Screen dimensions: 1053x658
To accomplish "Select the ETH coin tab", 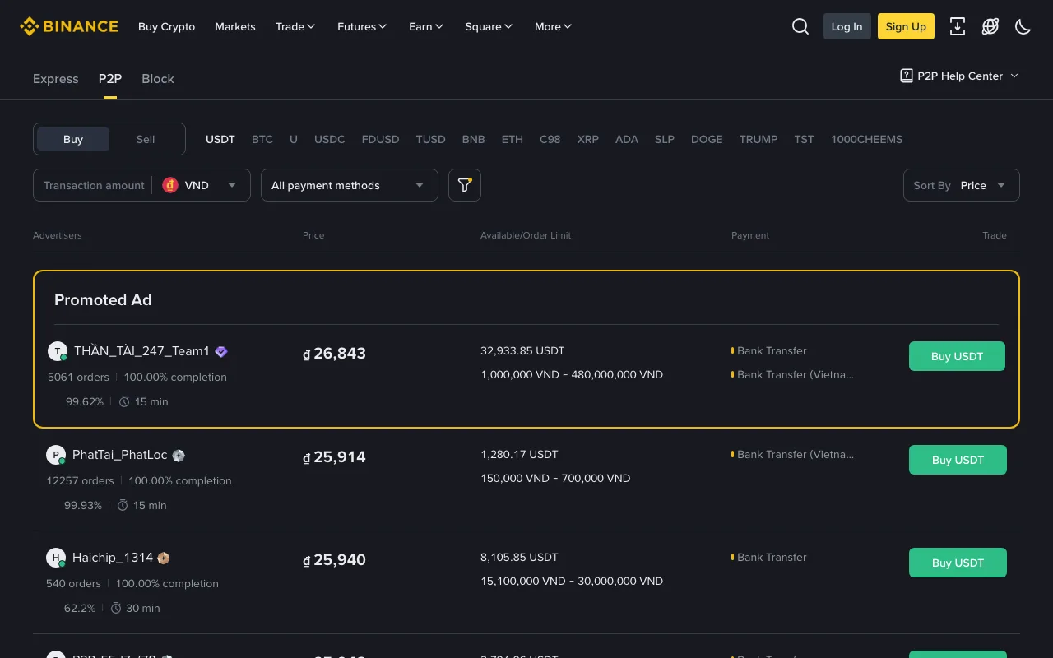I will (x=513, y=139).
